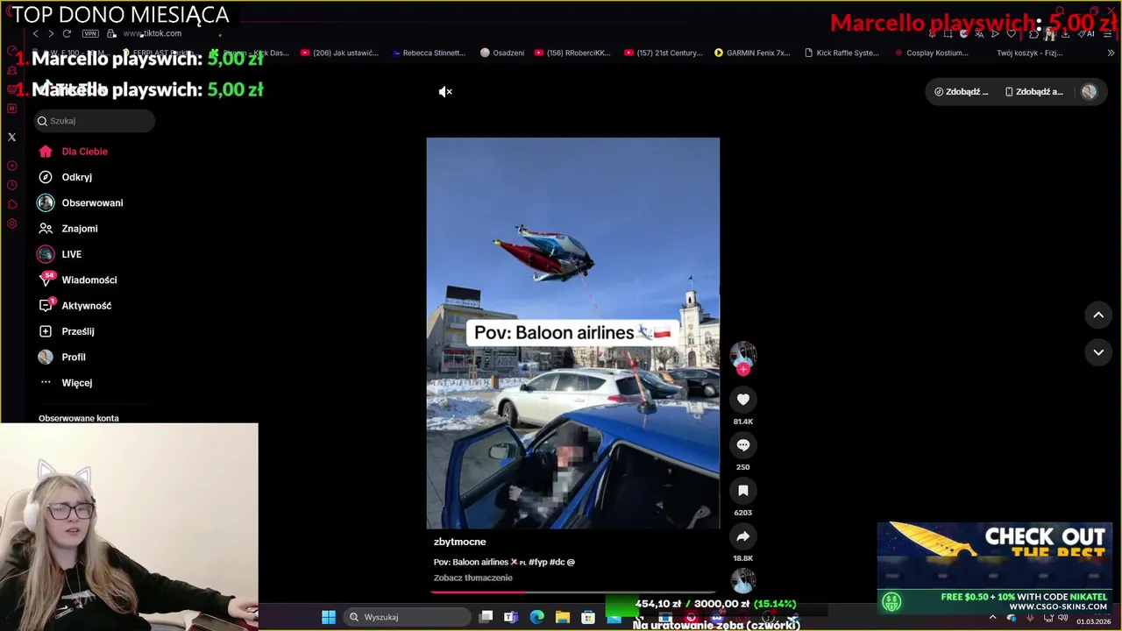Screen dimensions: 1122x631
Task: Toggle the VPN badge in address bar
Action: [x=90, y=33]
